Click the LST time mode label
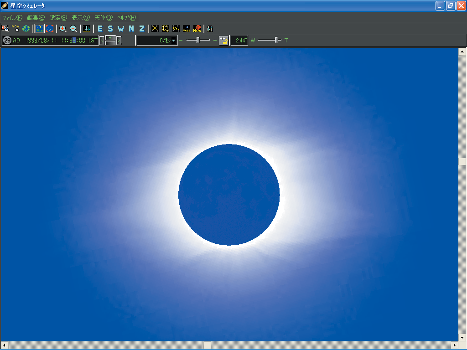 (93, 40)
